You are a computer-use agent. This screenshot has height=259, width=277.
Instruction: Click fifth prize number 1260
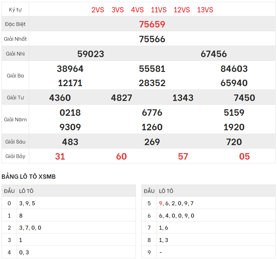click(x=152, y=127)
